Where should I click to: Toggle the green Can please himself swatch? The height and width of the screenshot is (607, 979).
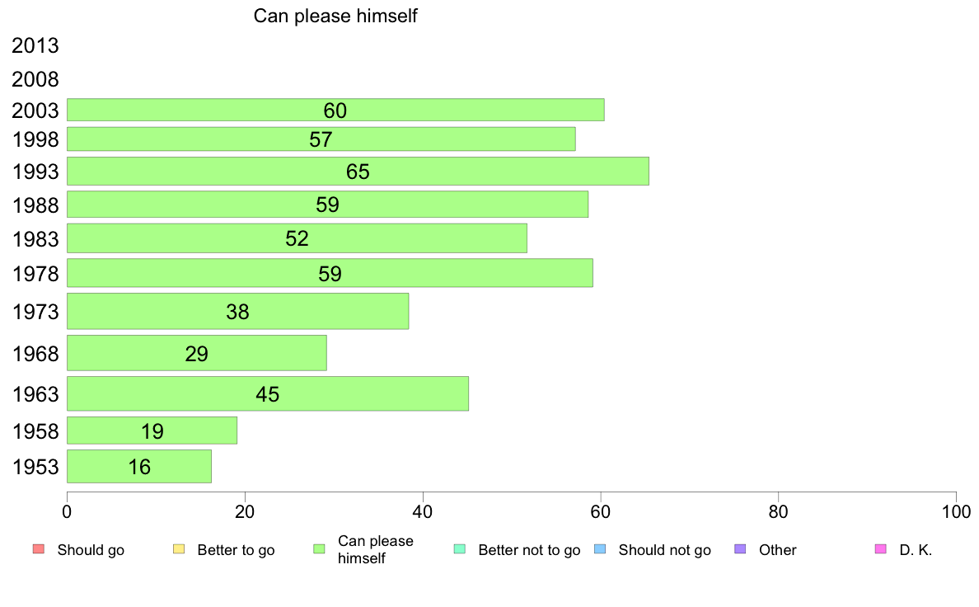(x=319, y=549)
